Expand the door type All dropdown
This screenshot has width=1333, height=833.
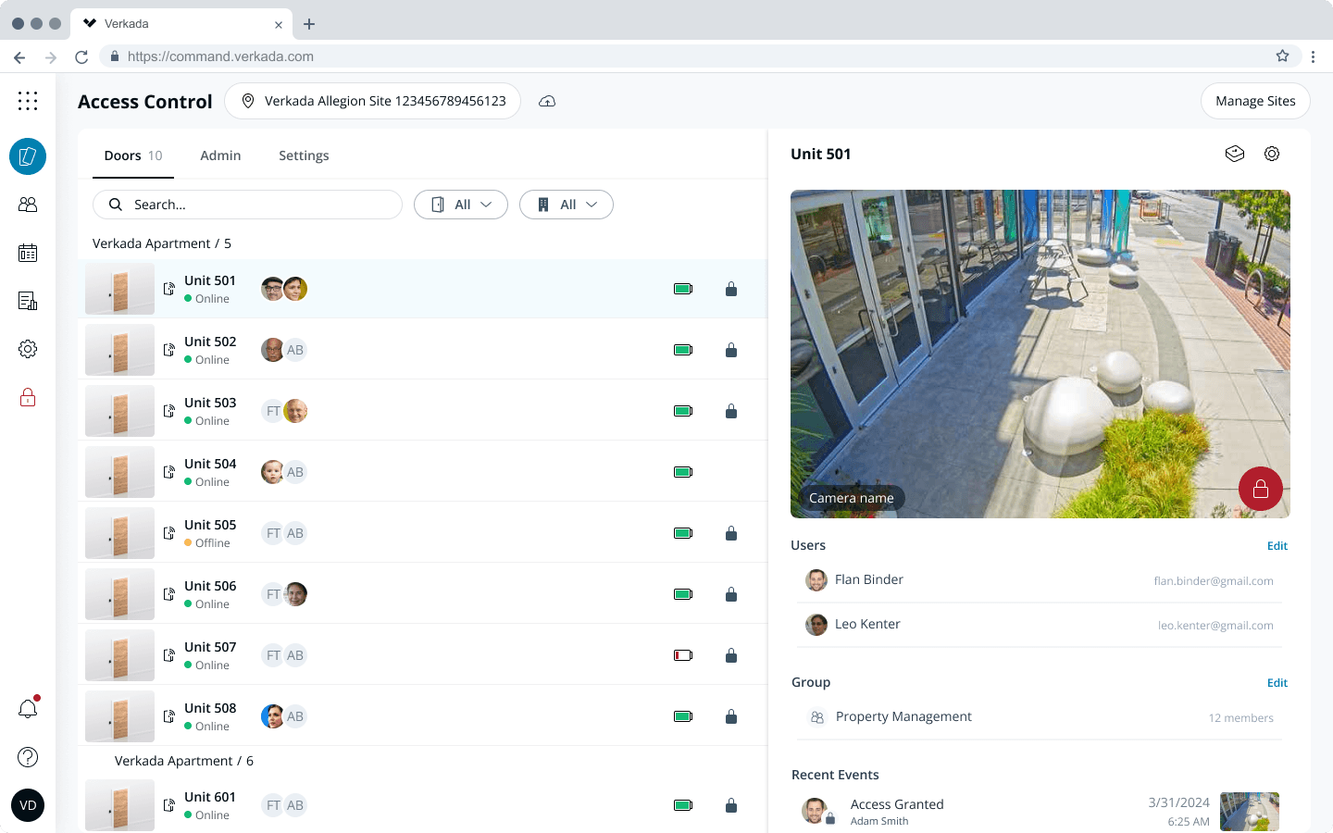click(461, 205)
